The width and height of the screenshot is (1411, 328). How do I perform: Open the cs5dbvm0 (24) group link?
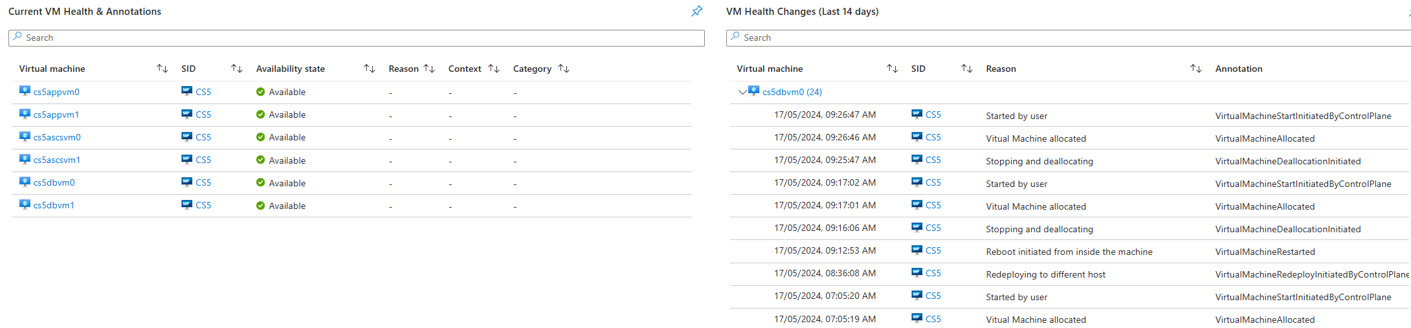tap(792, 92)
